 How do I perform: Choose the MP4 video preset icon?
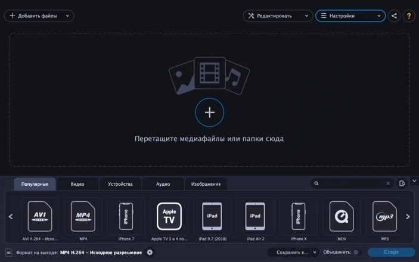[83, 217]
